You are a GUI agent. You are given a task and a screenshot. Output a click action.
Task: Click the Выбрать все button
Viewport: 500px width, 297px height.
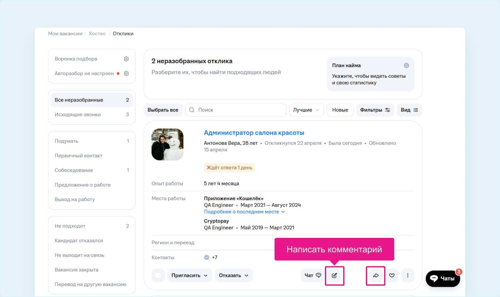pyautogui.click(x=163, y=110)
